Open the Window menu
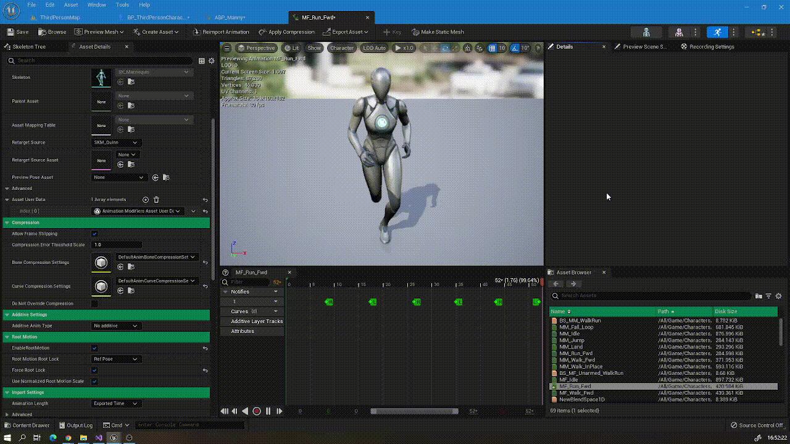The width and height of the screenshot is (790, 444). pyautogui.click(x=96, y=5)
